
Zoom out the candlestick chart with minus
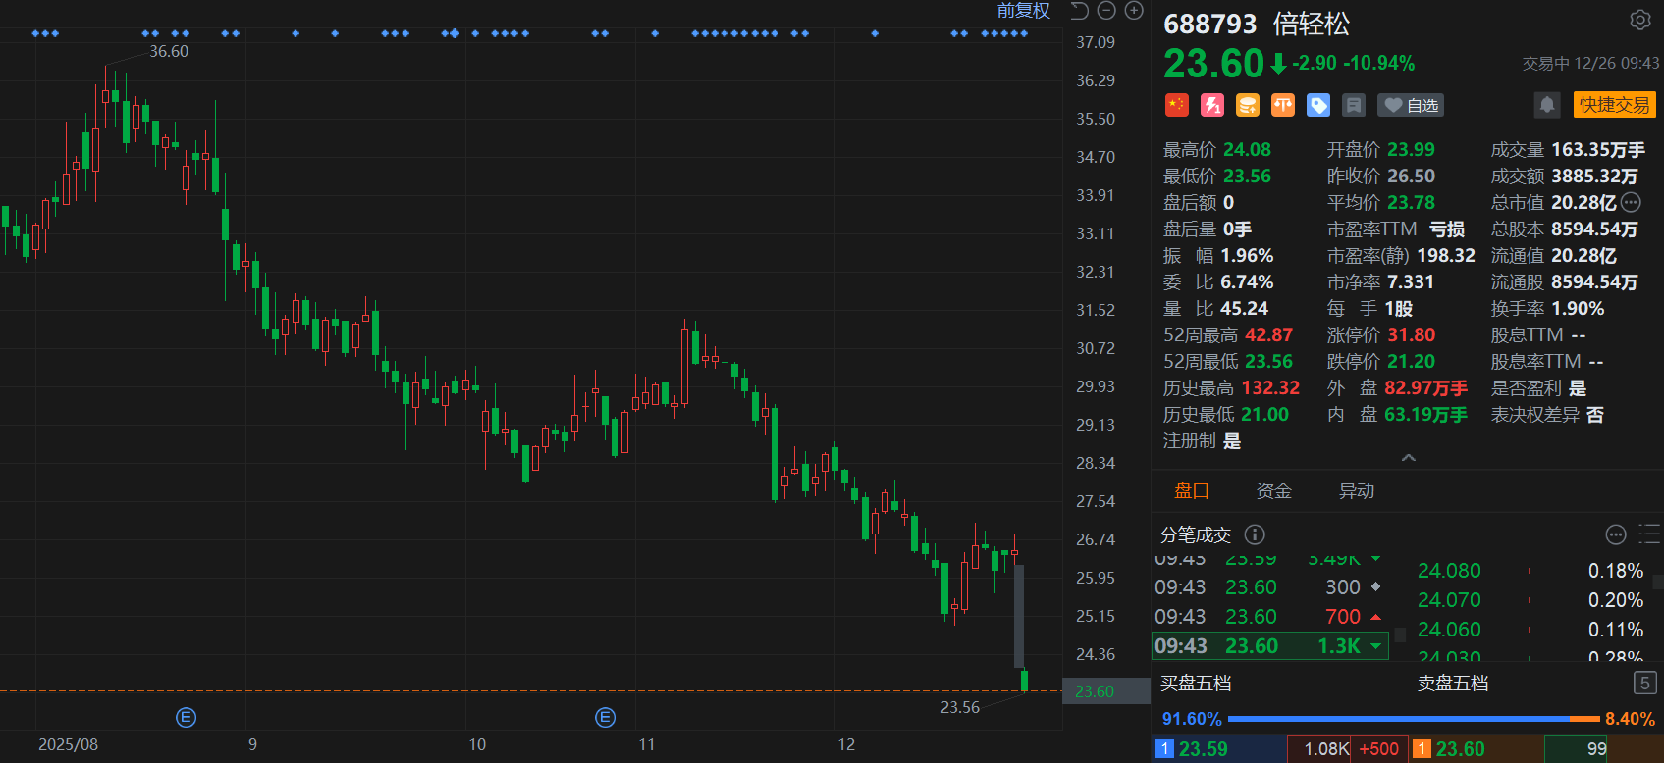[1106, 11]
